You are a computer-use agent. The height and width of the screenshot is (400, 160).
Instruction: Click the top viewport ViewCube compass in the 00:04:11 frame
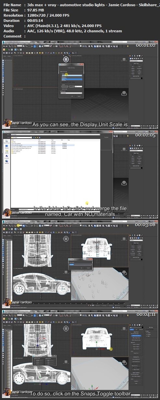pos(66,329)
